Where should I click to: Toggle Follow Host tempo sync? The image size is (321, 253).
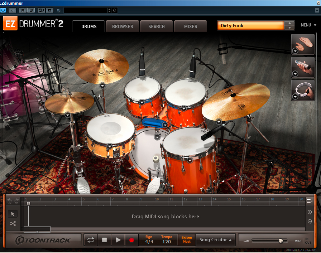point(187,240)
